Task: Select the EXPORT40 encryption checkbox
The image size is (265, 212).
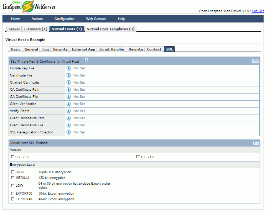Action: click(13, 199)
